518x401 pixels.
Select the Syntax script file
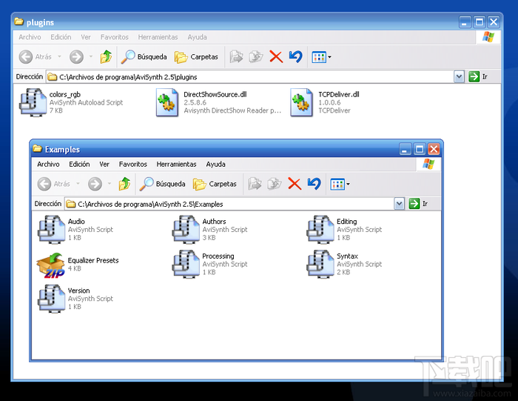click(344, 264)
